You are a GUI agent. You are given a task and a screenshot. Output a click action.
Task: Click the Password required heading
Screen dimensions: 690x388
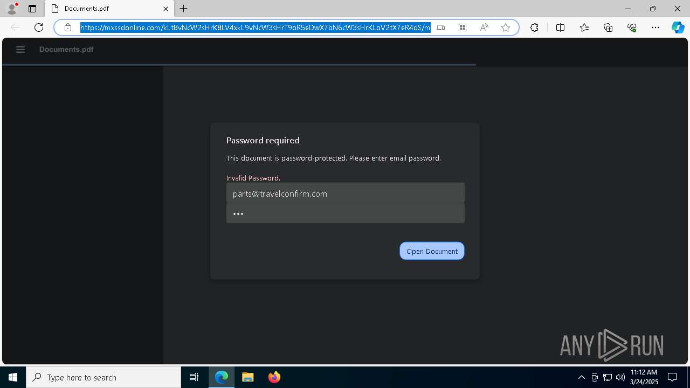[263, 141]
